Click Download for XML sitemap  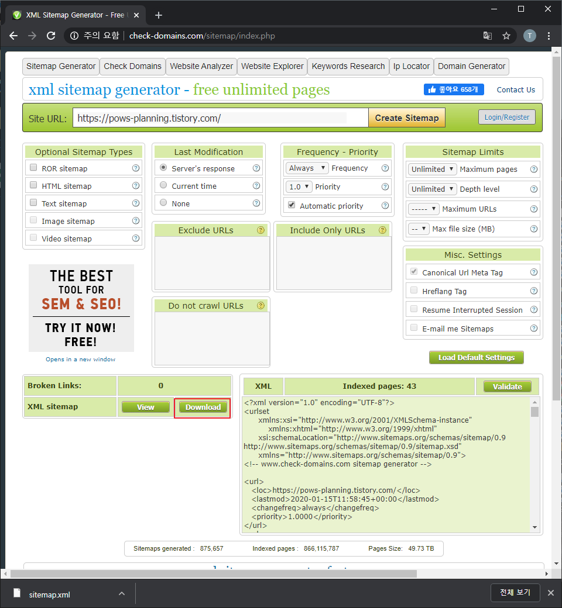(x=203, y=407)
